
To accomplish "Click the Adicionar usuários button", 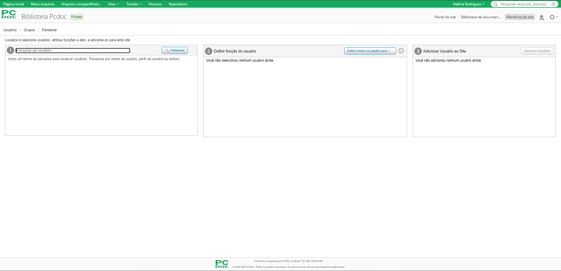I will click(537, 51).
